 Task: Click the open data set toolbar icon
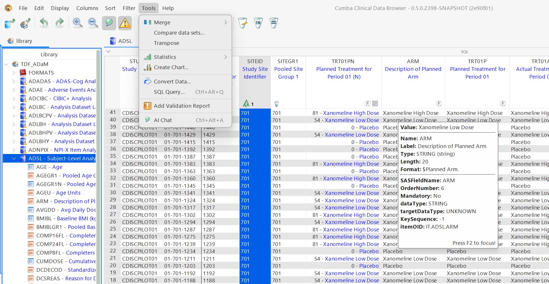10,23
